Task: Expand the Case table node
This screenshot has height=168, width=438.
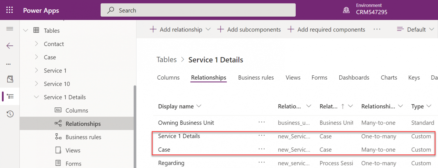Action: [x=36, y=57]
